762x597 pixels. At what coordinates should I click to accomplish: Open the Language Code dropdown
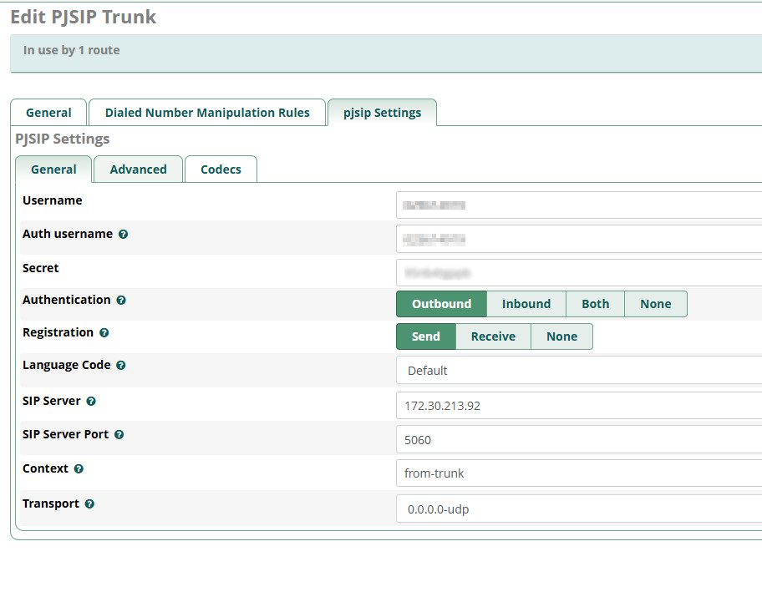578,371
